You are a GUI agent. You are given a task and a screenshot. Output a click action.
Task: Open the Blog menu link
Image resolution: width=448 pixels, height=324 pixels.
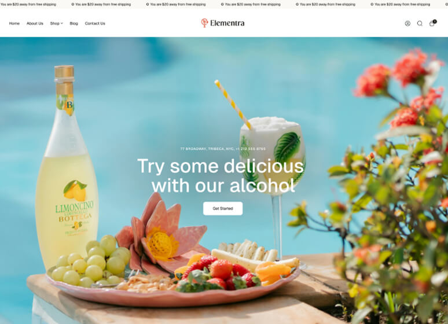[x=74, y=23]
